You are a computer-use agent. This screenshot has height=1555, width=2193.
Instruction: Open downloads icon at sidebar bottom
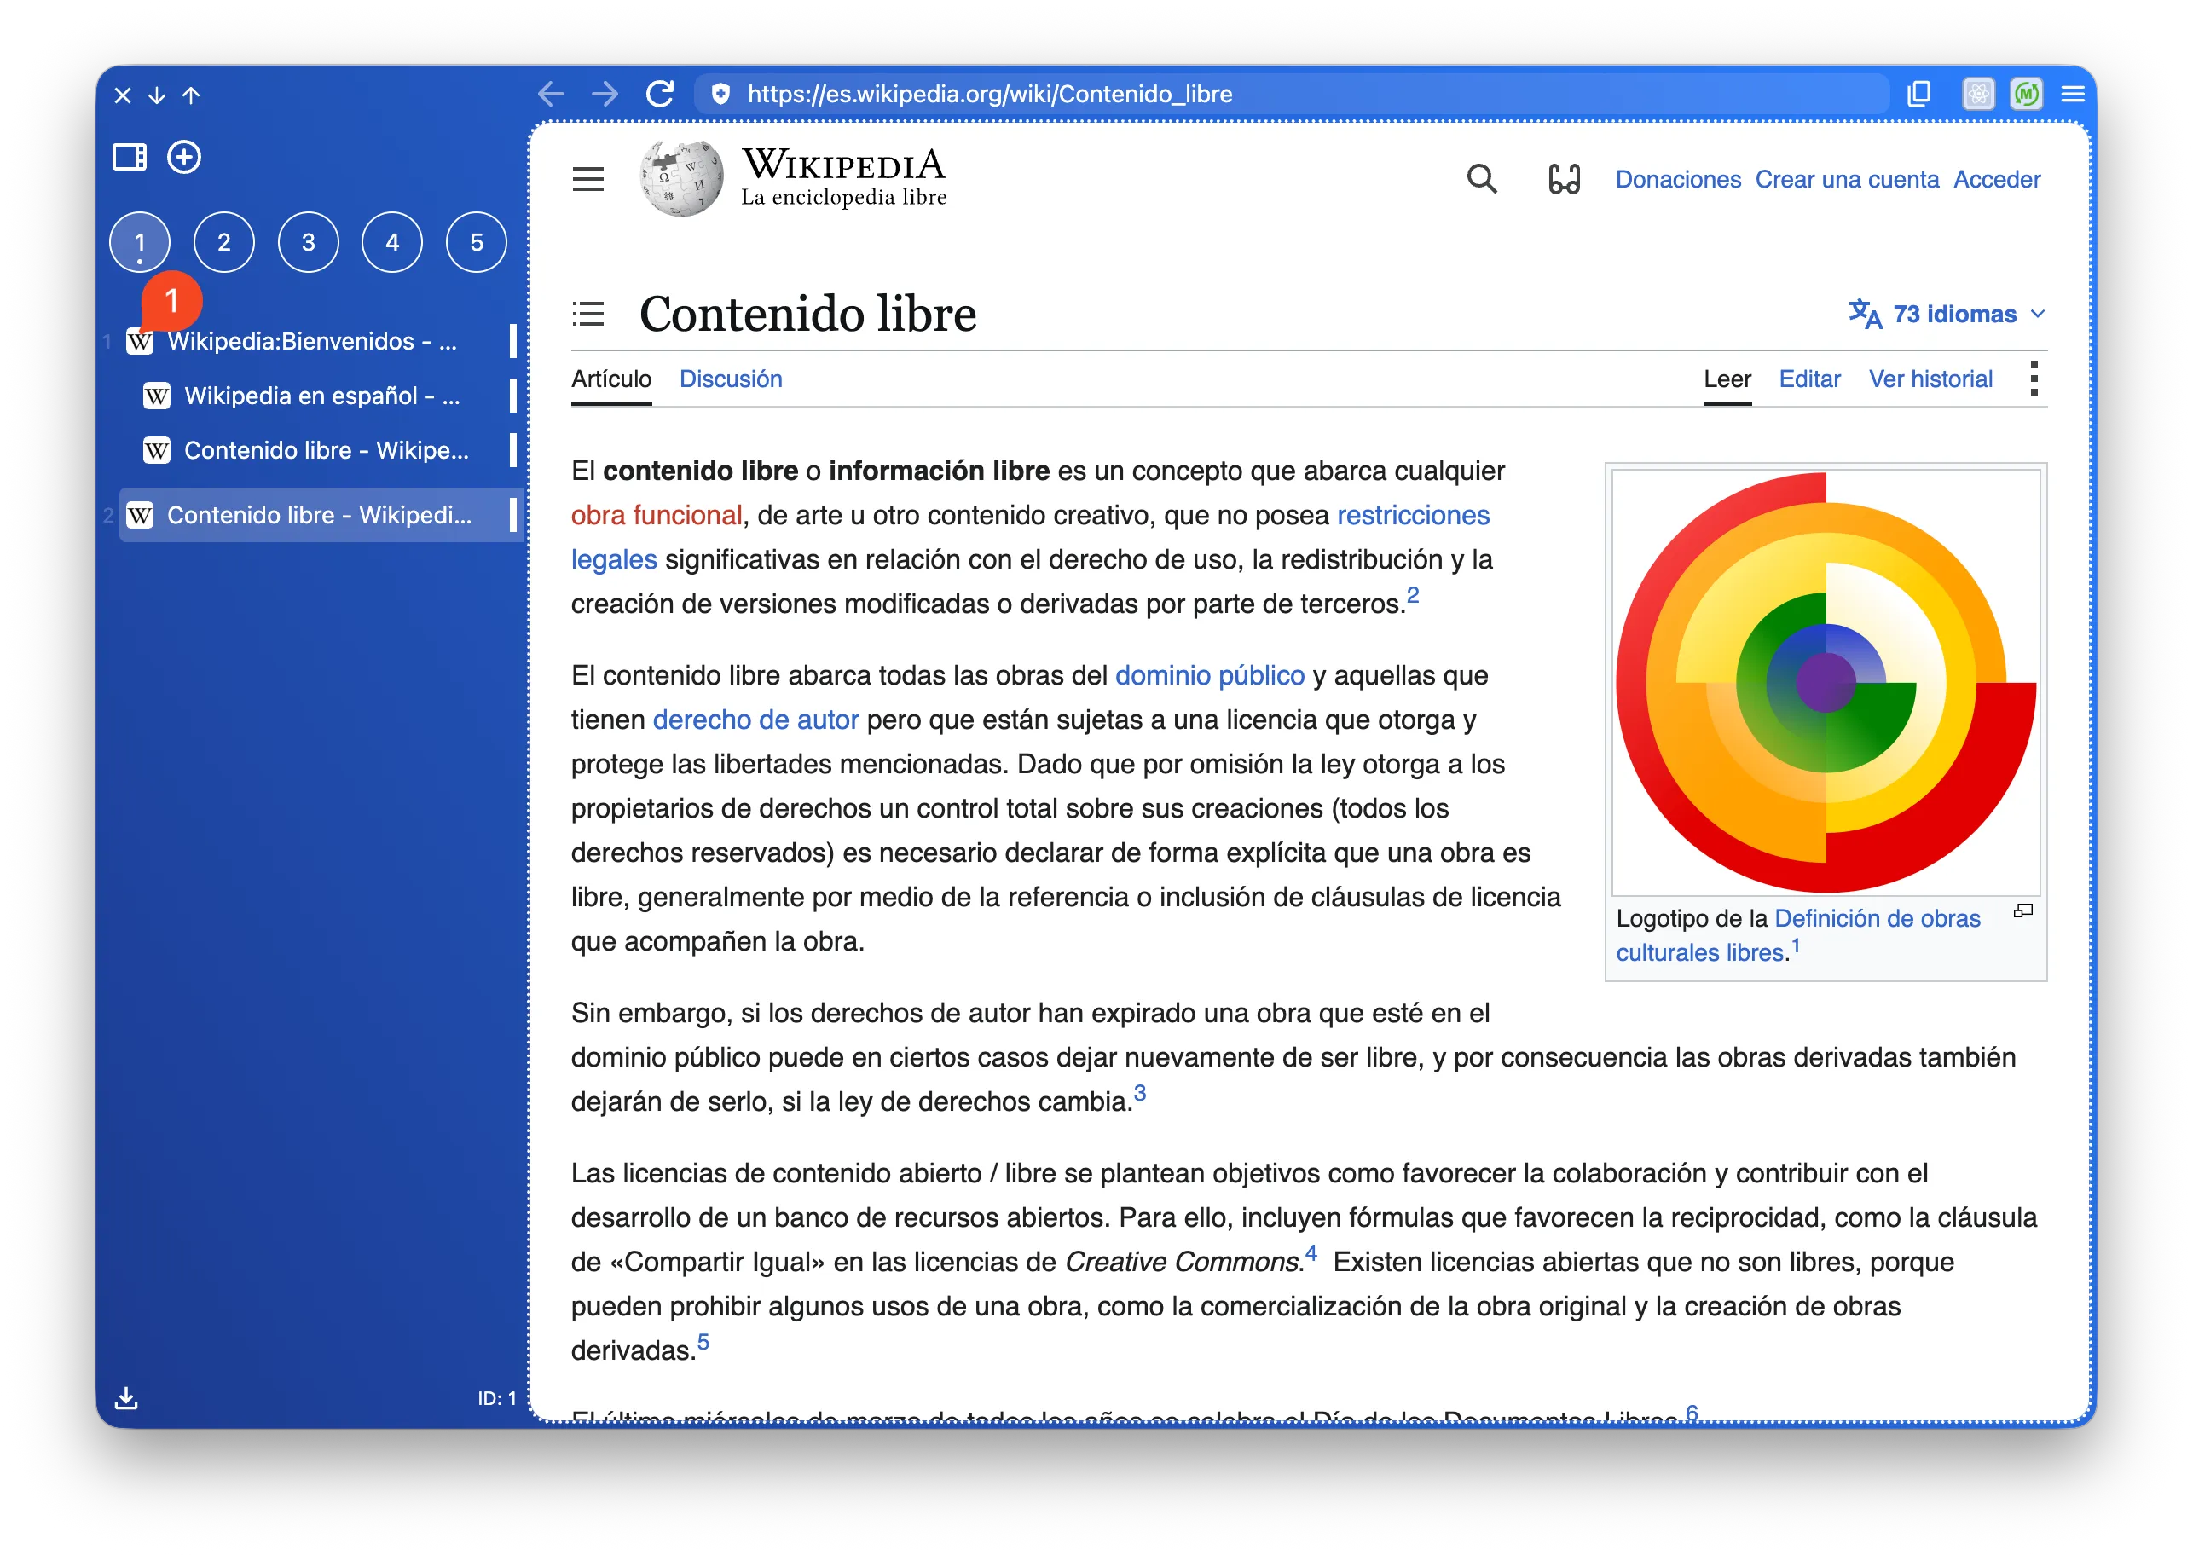point(126,1398)
